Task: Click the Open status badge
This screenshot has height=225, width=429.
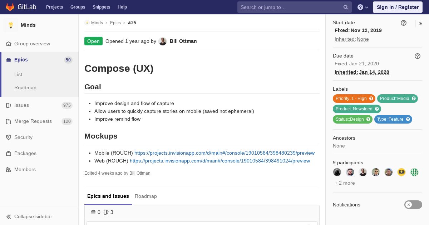Action: [93, 41]
